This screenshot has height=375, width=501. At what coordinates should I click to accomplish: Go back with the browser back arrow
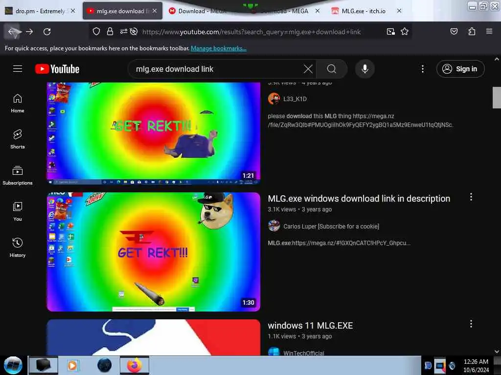click(x=13, y=32)
